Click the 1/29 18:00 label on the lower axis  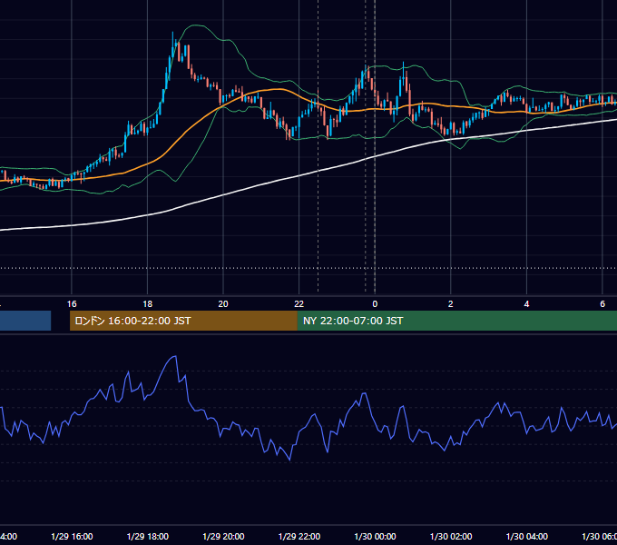[148, 536]
